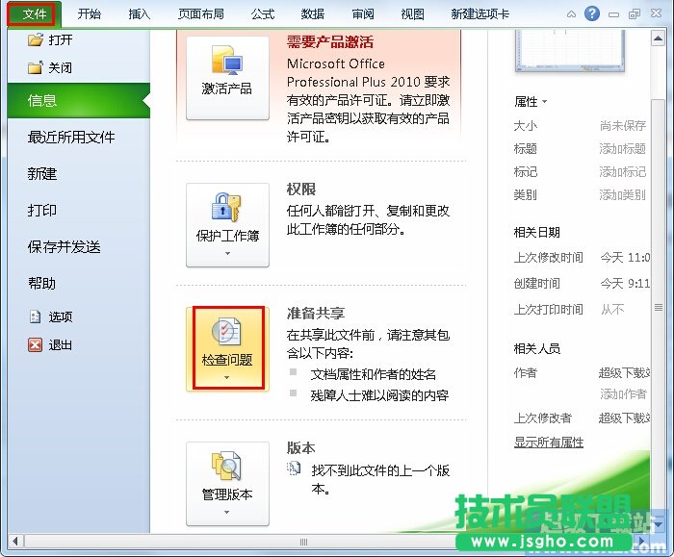674x557 pixels.
Task: Click the horizontal scrollbar thumb
Action: tap(303, 542)
